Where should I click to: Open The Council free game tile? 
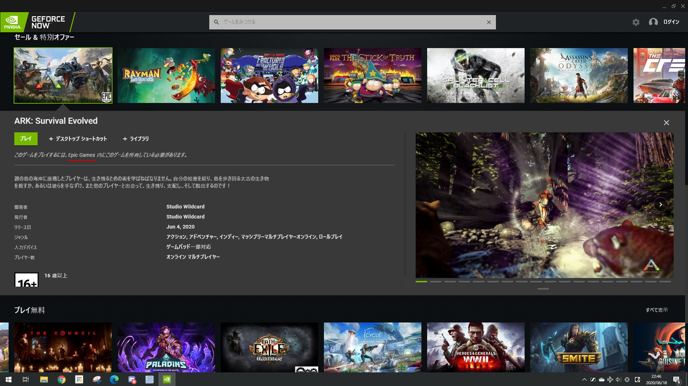(63, 347)
